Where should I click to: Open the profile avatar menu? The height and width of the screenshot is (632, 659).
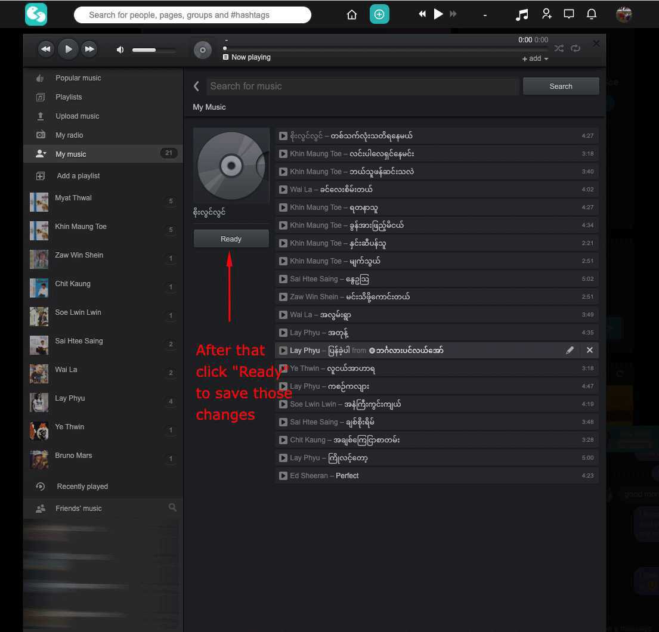coord(624,14)
